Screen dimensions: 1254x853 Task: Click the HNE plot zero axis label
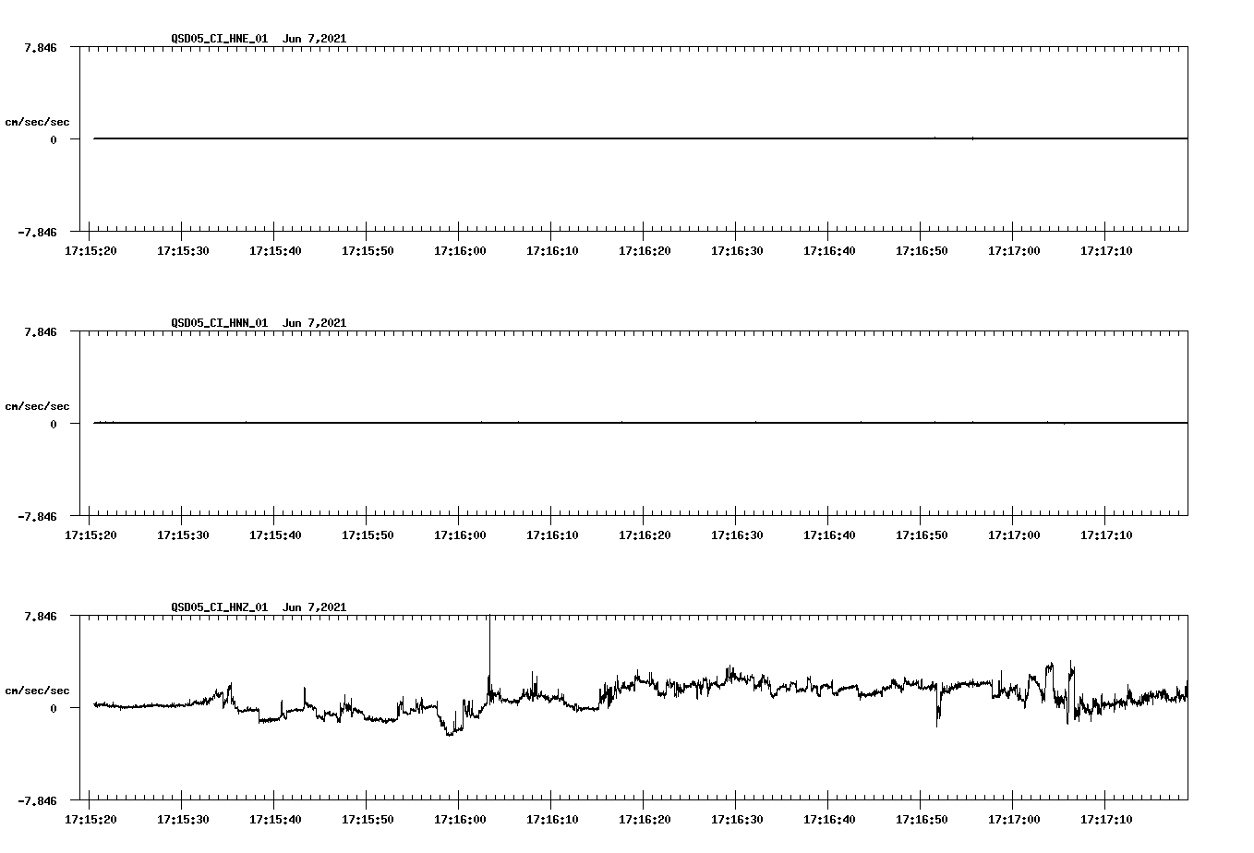tap(54, 139)
